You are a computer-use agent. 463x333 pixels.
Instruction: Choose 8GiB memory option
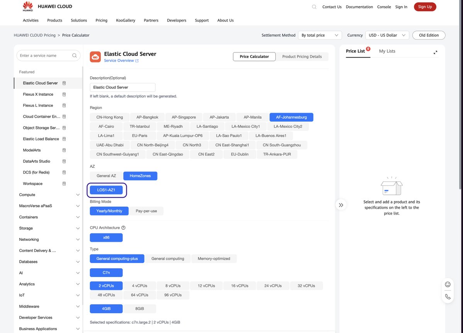tap(140, 309)
